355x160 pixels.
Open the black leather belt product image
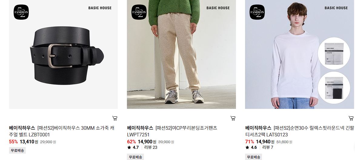(63, 54)
